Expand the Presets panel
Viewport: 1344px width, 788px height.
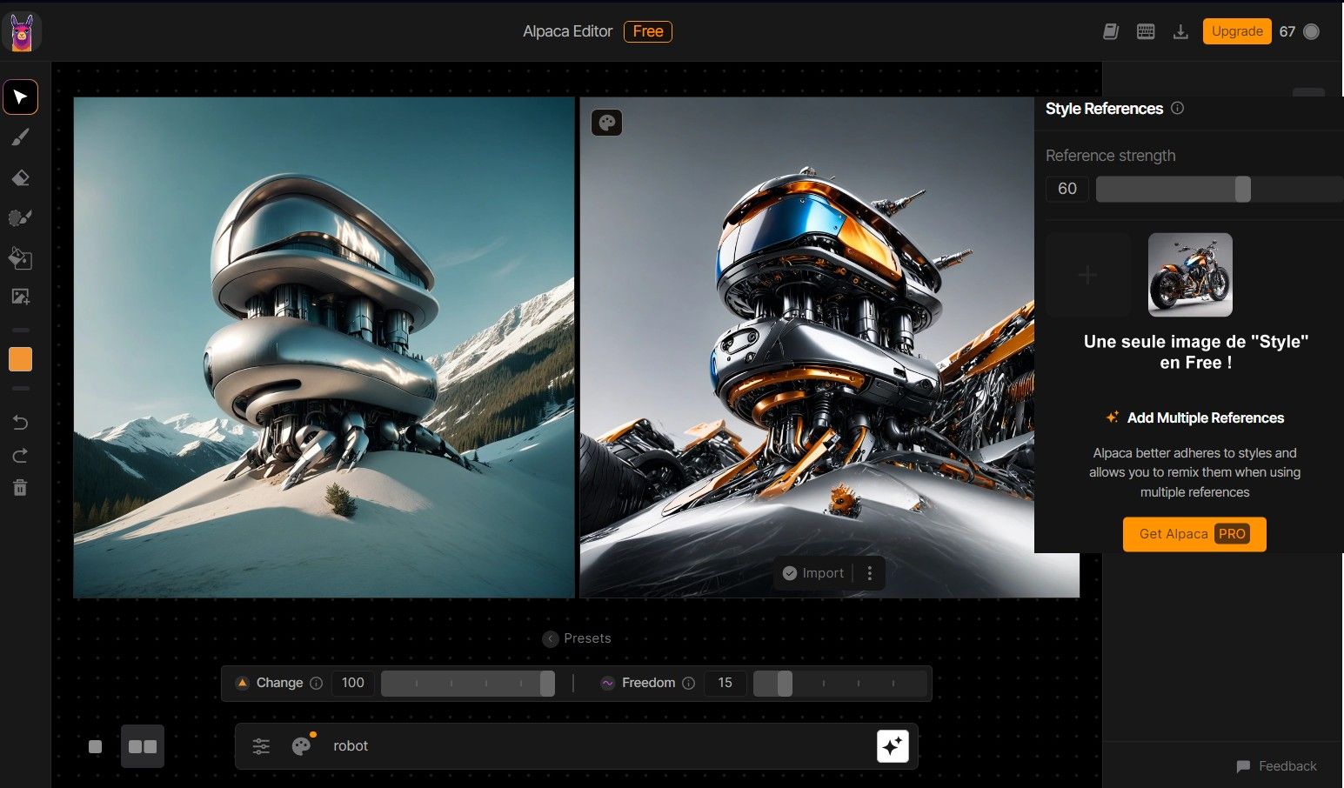coord(577,638)
